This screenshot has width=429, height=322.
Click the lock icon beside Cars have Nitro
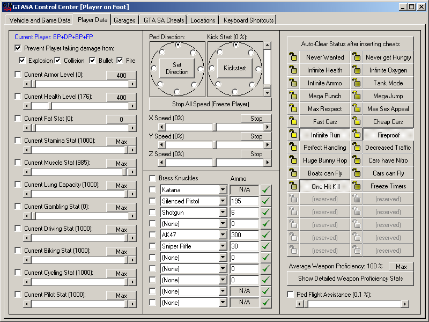click(357, 160)
